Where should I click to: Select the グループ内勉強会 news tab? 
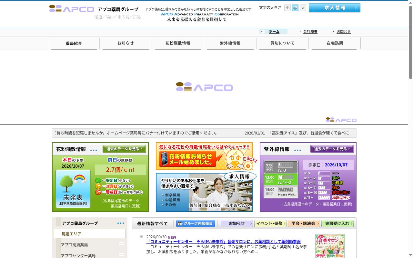196,223
